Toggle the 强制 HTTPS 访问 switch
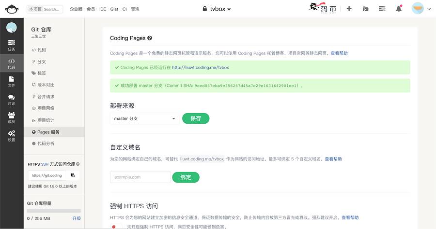The image size is (436, 229). (x=116, y=227)
